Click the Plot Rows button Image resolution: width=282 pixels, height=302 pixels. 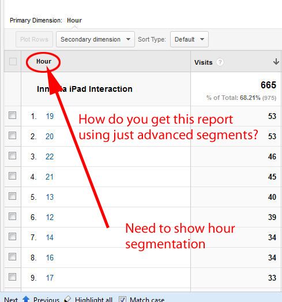(34, 39)
